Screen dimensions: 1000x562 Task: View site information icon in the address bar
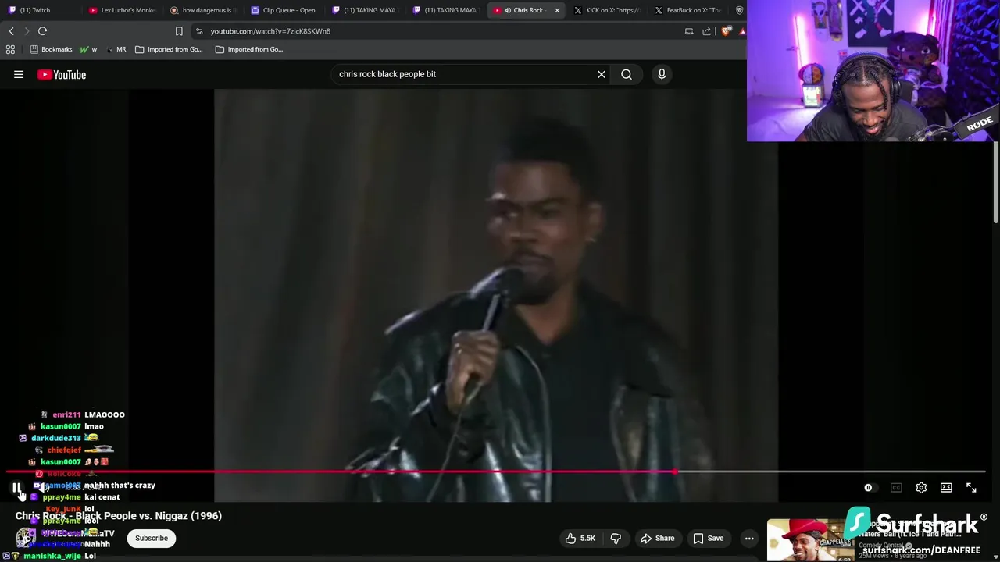click(x=199, y=31)
